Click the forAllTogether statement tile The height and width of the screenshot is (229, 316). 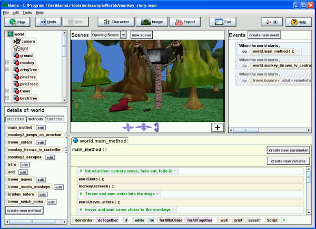coord(199,220)
